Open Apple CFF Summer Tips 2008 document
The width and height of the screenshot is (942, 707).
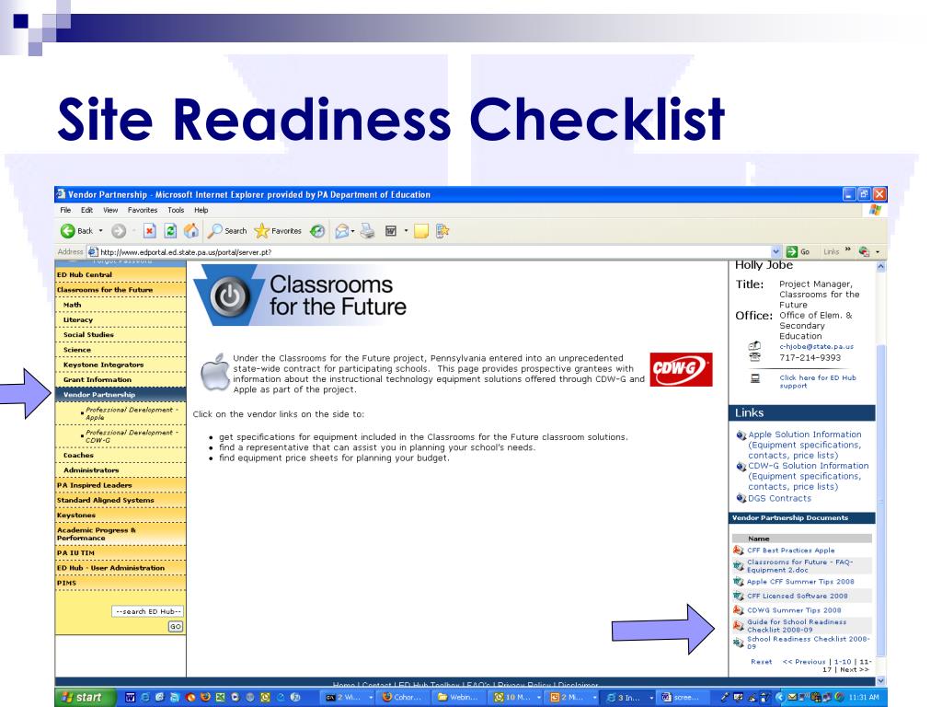pos(800,582)
